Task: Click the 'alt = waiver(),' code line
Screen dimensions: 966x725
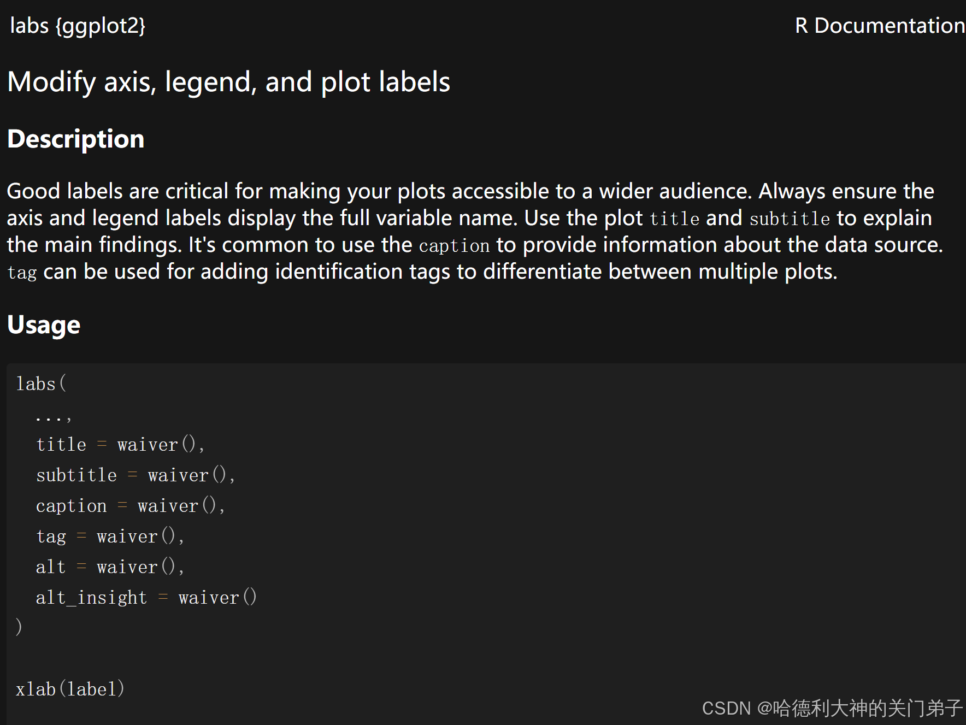Action: (110, 567)
